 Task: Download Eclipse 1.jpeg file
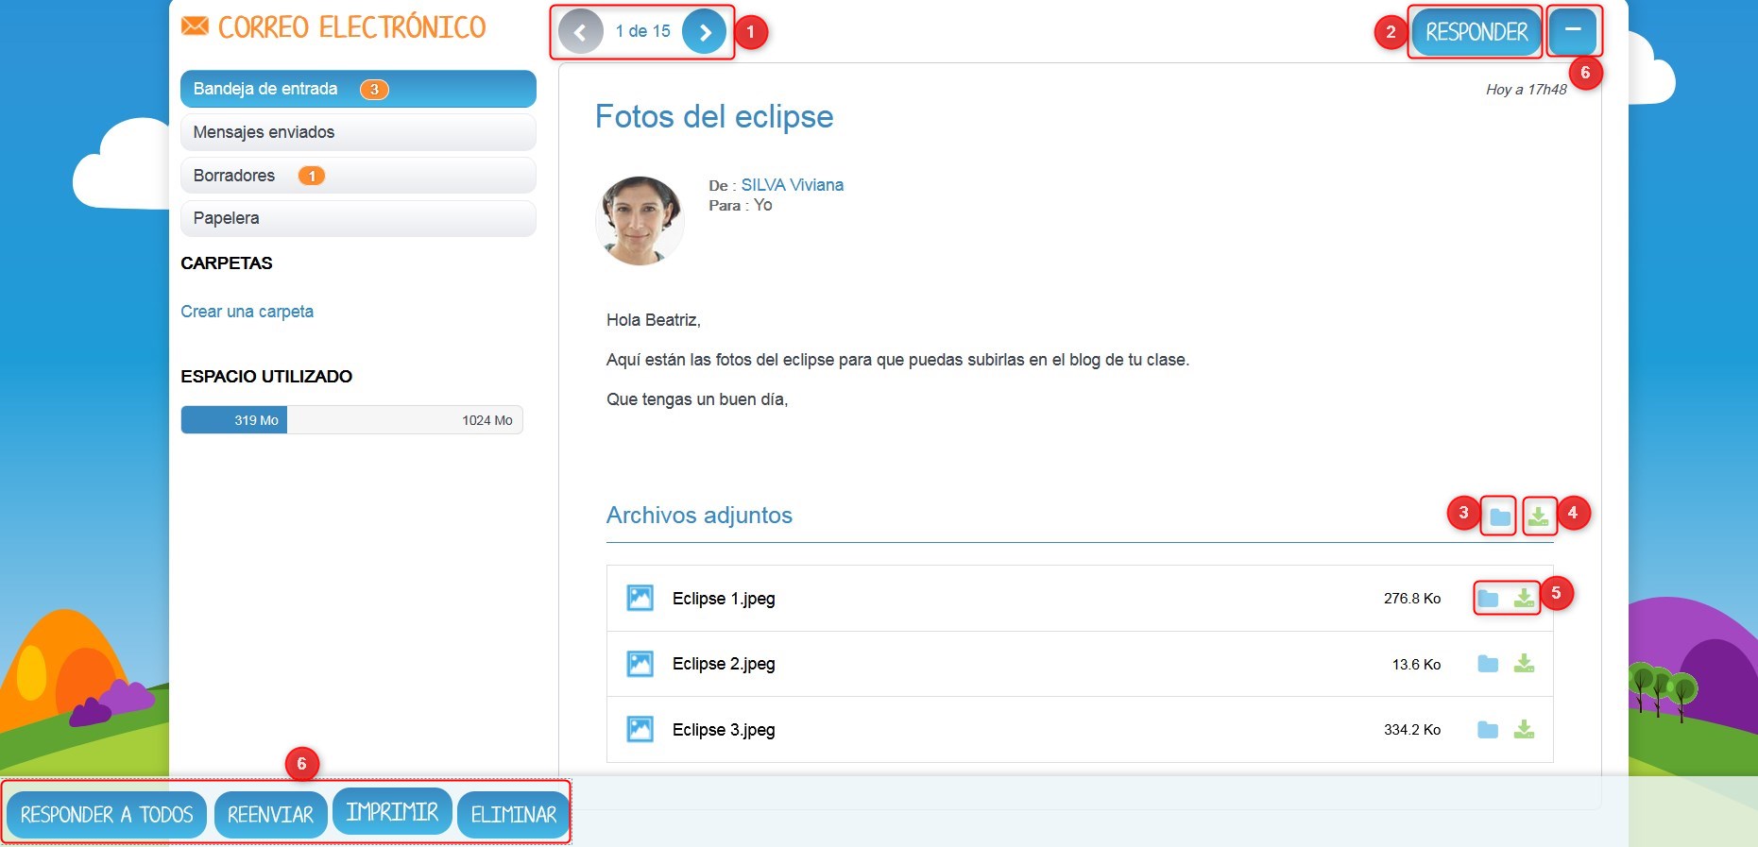click(x=1524, y=599)
